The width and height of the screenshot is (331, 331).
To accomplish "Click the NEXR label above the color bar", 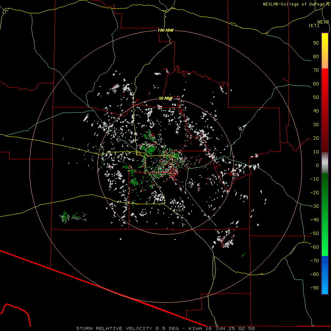I will pos(323,22).
